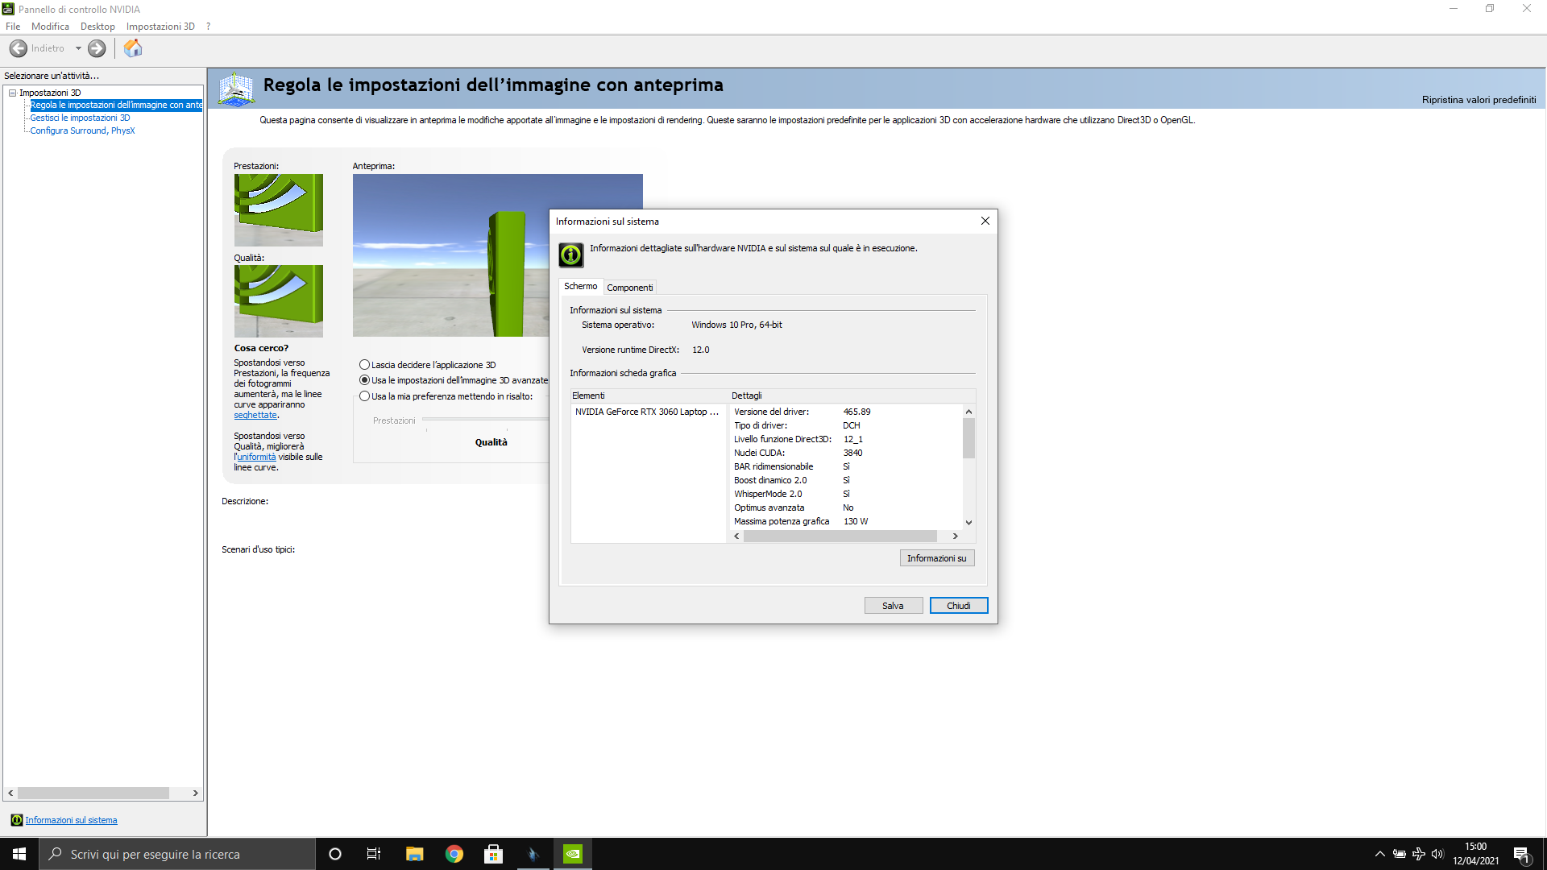
Task: Click the Informazioni su button
Action: tap(936, 558)
